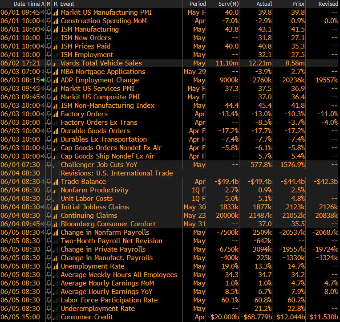Screen dimensions: 340x322
Task: Toggle the alert bell on Markit US Composite PMI
Action: (x=49, y=97)
